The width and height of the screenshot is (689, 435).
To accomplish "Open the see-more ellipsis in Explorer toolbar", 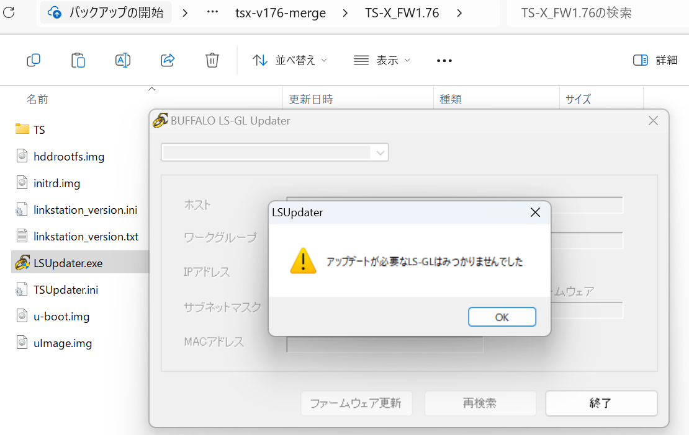I will 444,61.
